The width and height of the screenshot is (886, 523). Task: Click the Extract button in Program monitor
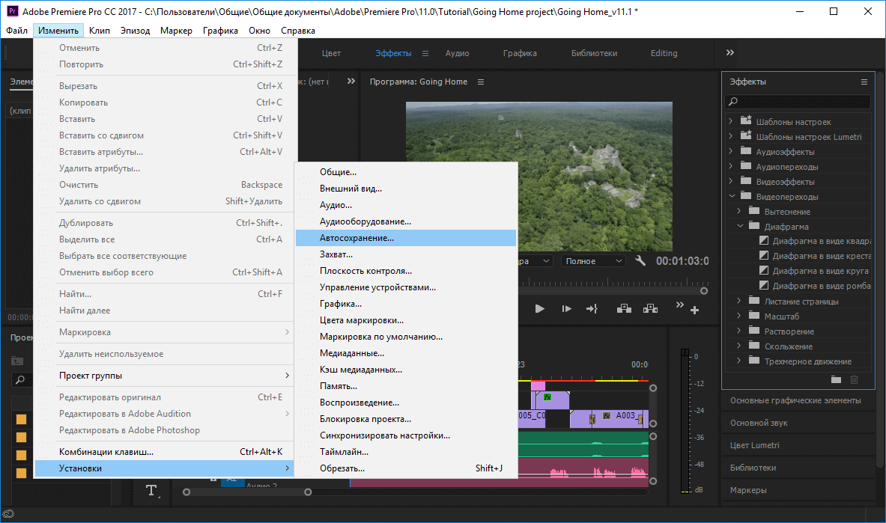(650, 308)
